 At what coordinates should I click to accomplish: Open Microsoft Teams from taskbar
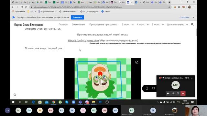[80, 102]
